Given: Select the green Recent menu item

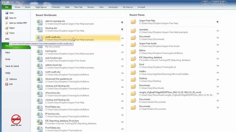Looking at the screenshot, I should pyautogui.click(x=16, y=46).
